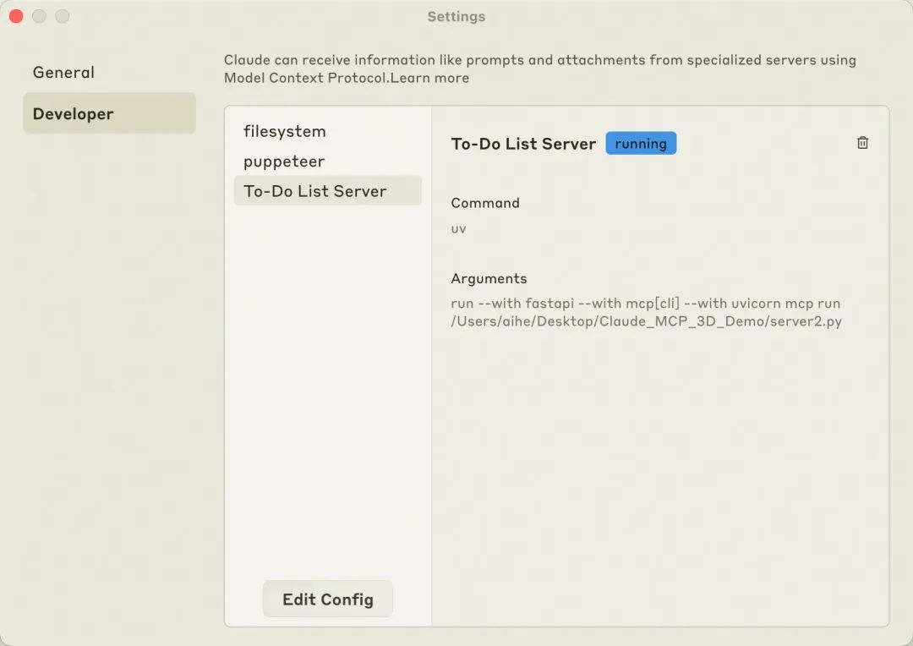Click the To-Do List Server heading in the details pane
This screenshot has width=913, height=646.
tap(523, 144)
